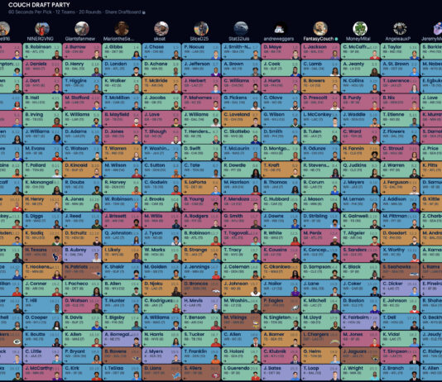The width and height of the screenshot is (442, 382).
Task: Select the J. Gibbs pick card
Action: coord(122,51)
